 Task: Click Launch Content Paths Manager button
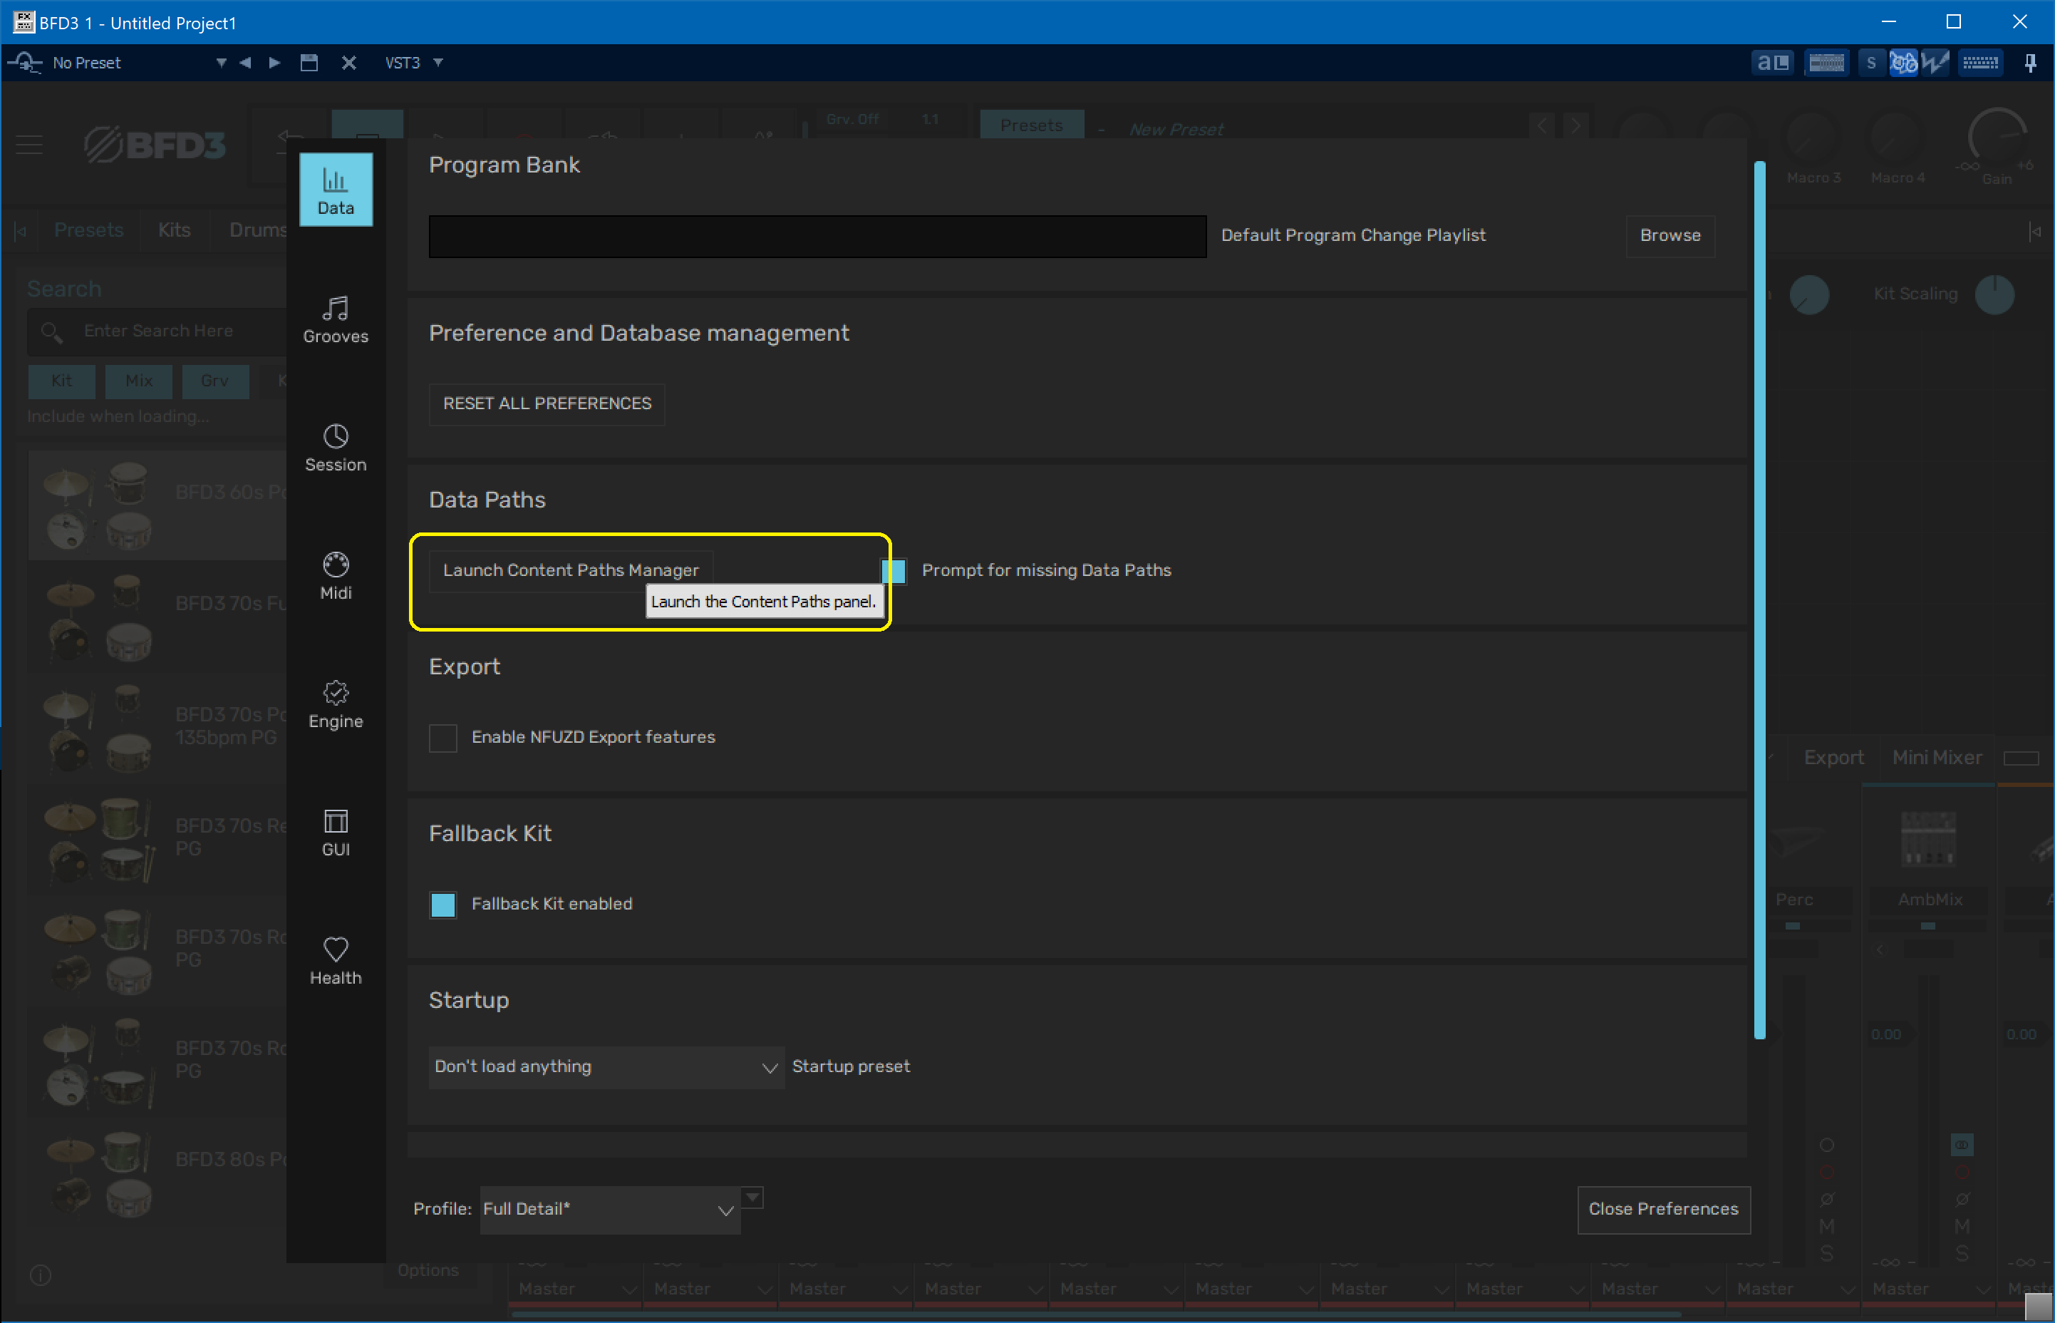tap(570, 570)
